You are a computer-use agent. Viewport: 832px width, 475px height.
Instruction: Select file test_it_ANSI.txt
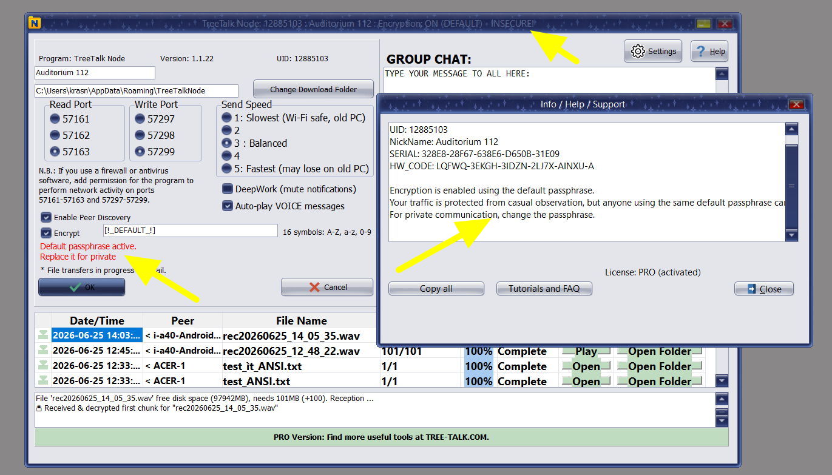(262, 366)
